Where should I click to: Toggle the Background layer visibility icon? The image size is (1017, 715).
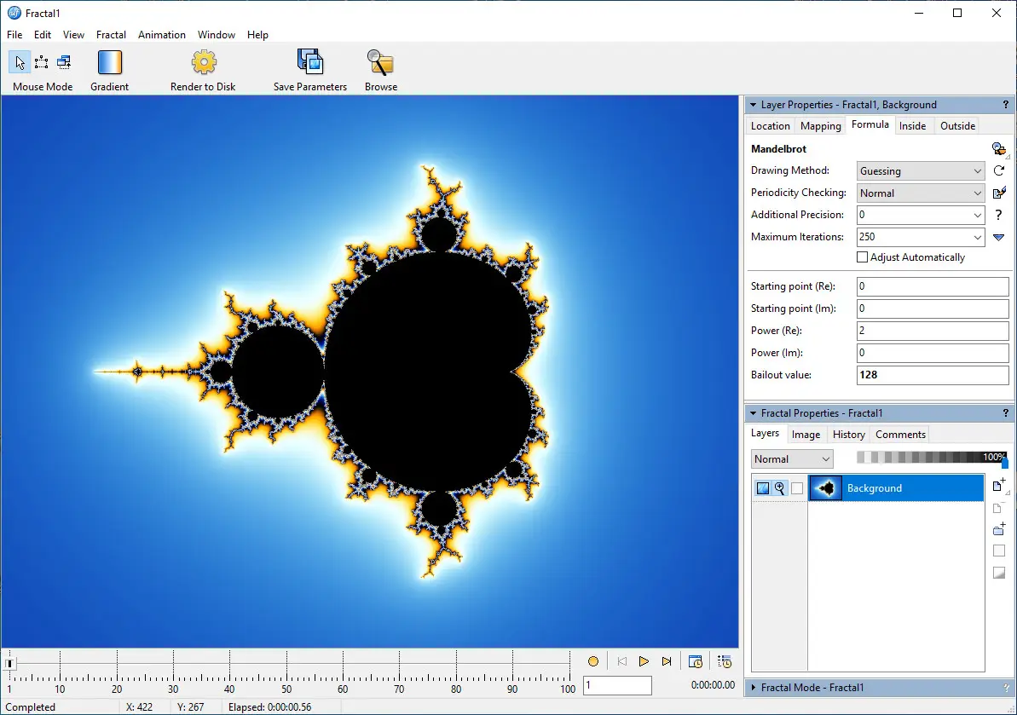tap(763, 488)
